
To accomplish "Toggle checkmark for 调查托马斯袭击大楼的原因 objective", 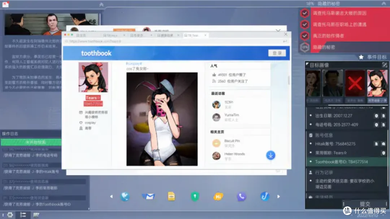I will point(304,13).
